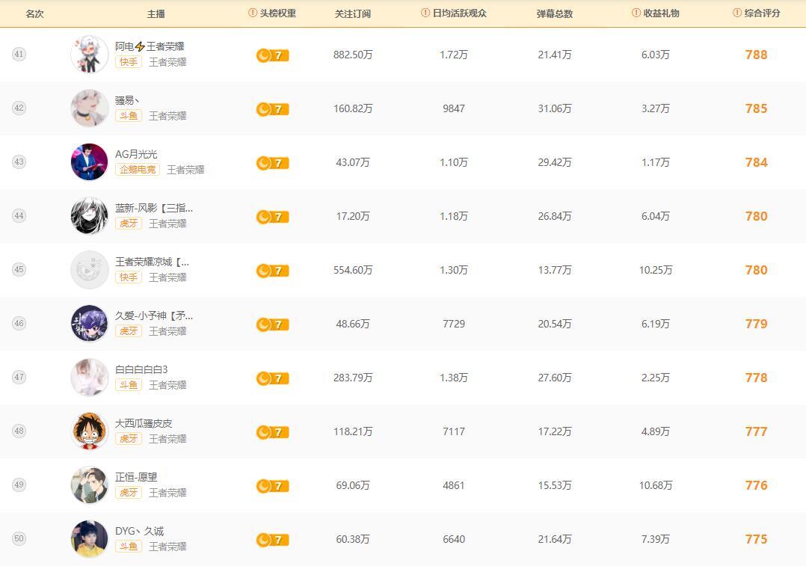806x566 pixels.
Task: Sort by the 弹幕总数 column header
Action: (555, 13)
